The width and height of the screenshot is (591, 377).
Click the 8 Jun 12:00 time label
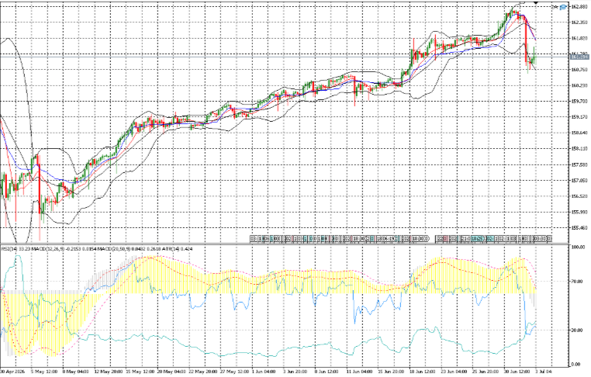(x=327, y=372)
